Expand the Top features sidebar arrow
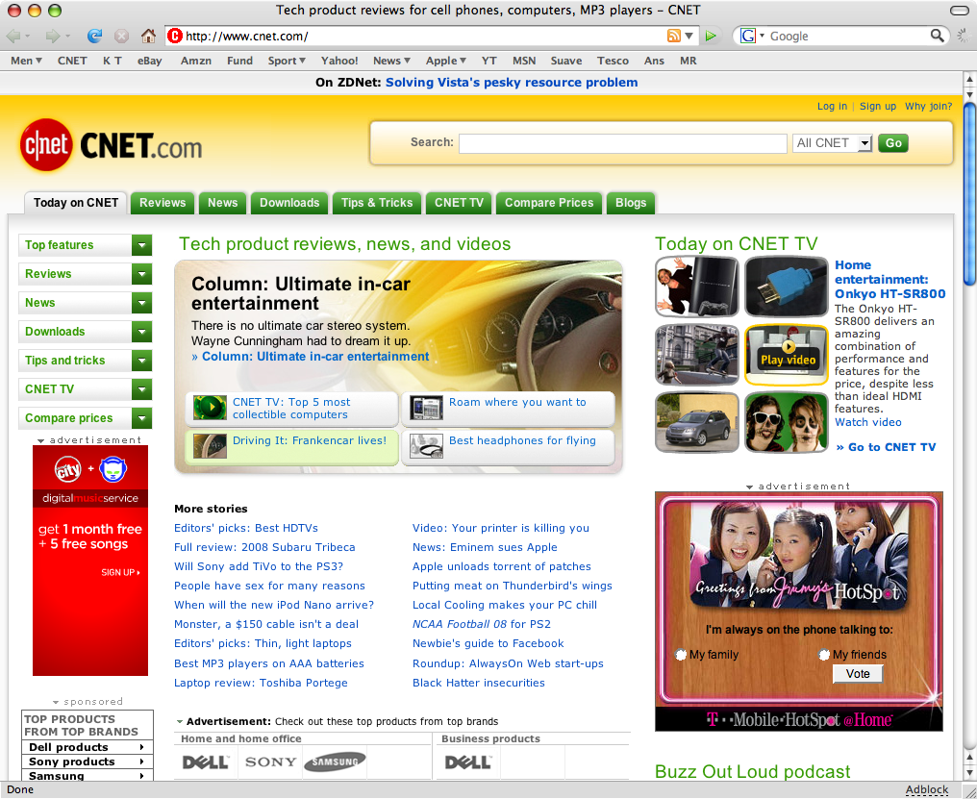The height and width of the screenshot is (799, 977). tap(142, 245)
